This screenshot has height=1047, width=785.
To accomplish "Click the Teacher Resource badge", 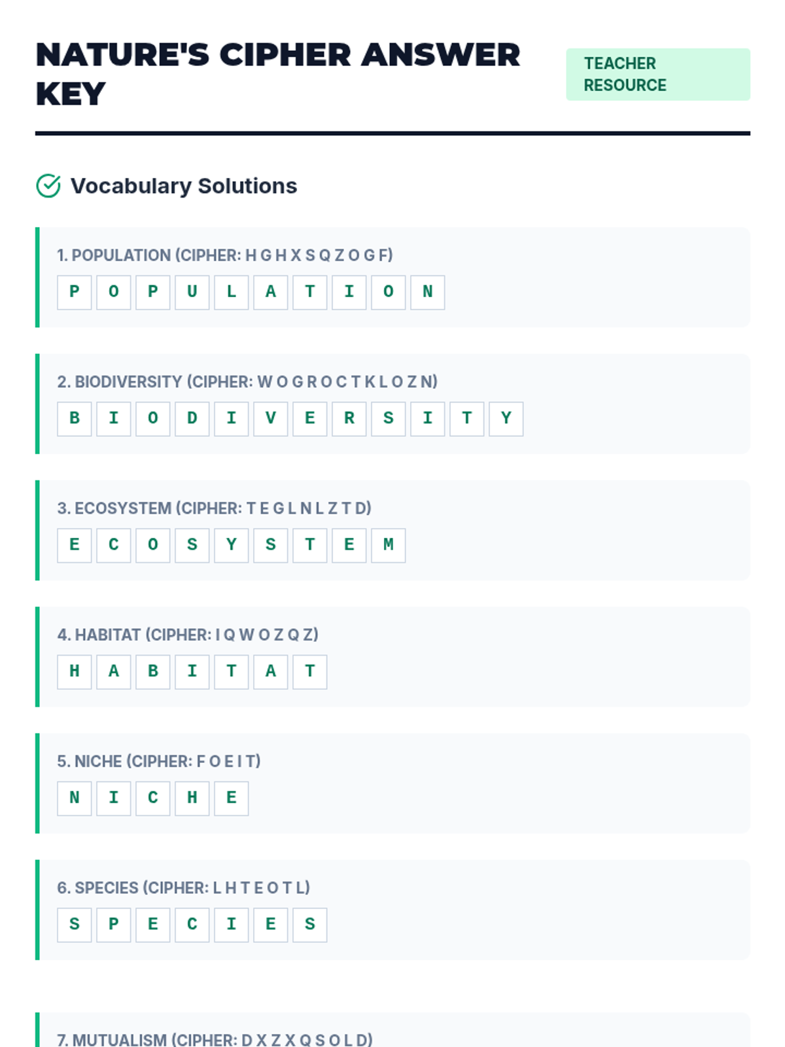I will pyautogui.click(x=657, y=75).
